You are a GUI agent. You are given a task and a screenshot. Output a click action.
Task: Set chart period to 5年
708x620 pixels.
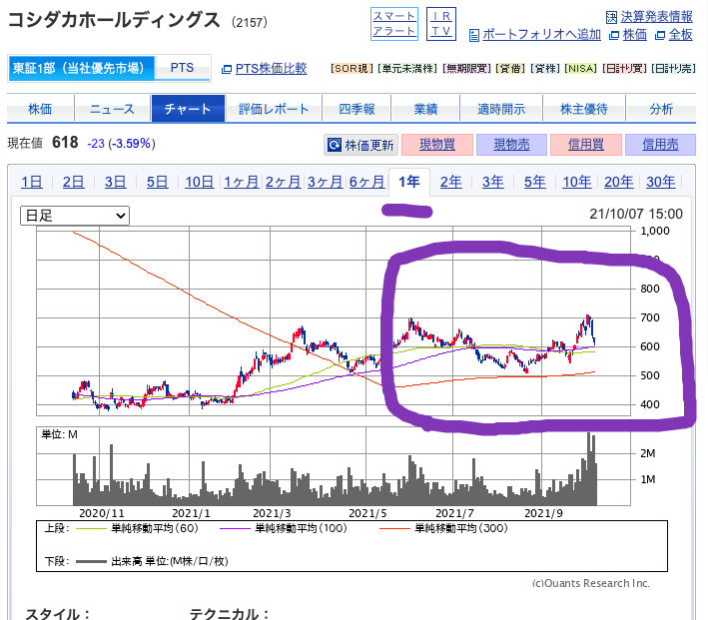pos(535,182)
